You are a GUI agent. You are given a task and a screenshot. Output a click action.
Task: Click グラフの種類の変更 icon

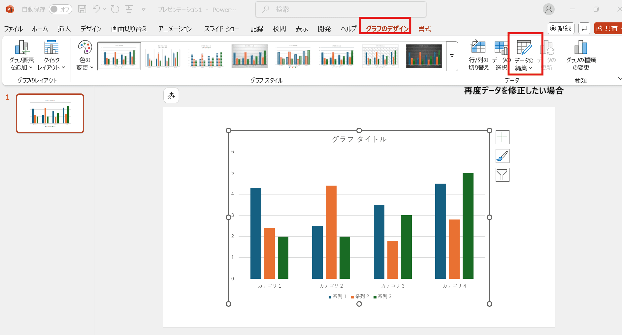(x=581, y=55)
